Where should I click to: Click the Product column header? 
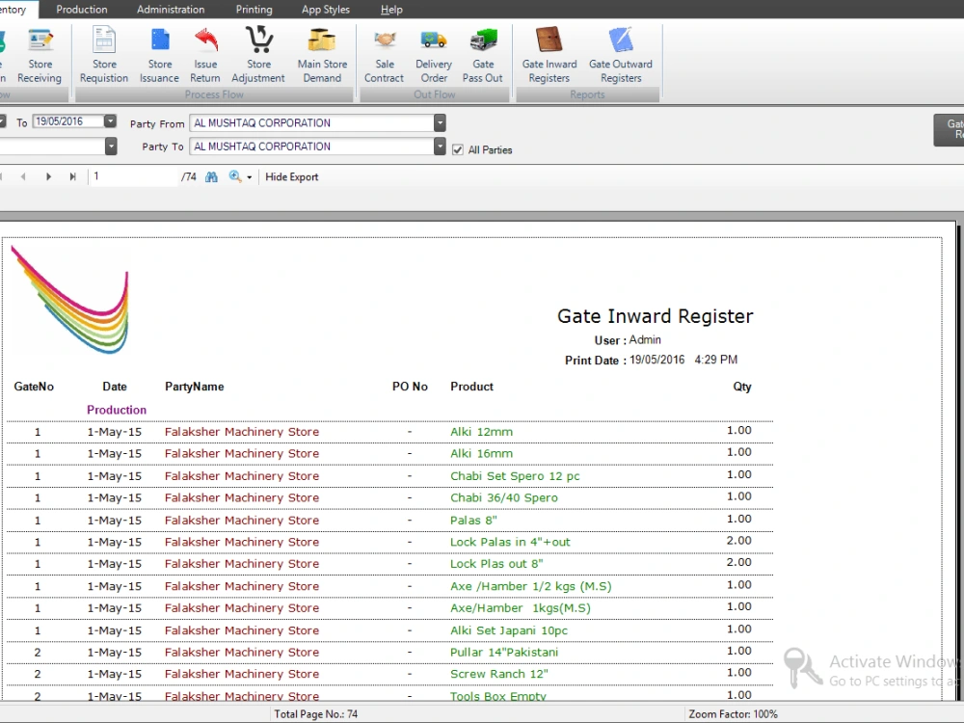pyautogui.click(x=471, y=387)
